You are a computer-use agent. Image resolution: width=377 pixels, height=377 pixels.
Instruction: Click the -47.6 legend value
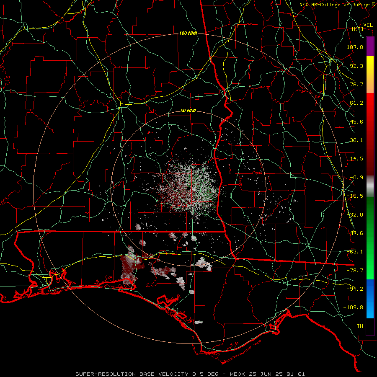point(355,233)
